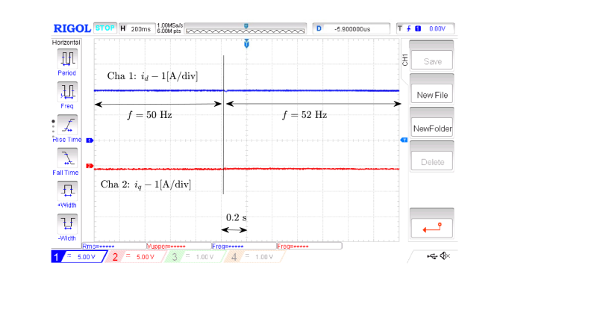The width and height of the screenshot is (603, 313).
Task: Click the red Freq measurement readout
Action: 309,246
